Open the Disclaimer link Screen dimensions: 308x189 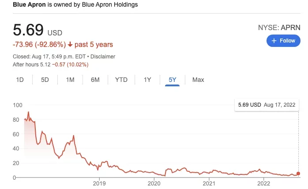click(103, 57)
